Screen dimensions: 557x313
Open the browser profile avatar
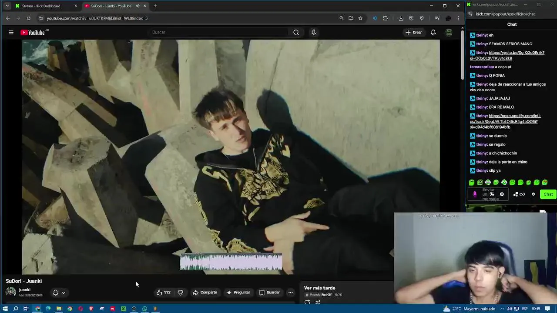(448, 18)
